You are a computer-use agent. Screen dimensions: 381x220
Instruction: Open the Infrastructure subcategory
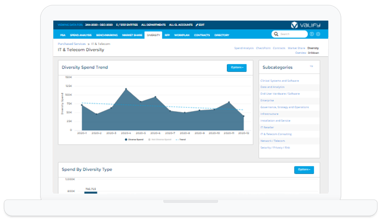(269, 114)
